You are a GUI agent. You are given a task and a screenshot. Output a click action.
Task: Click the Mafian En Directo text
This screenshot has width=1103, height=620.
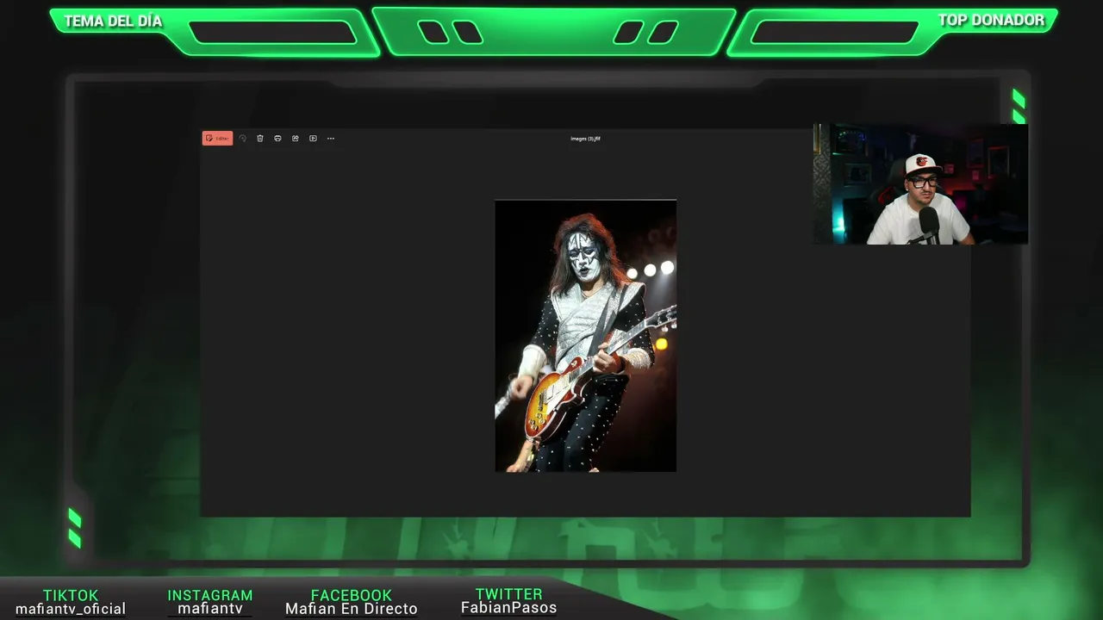(x=352, y=609)
